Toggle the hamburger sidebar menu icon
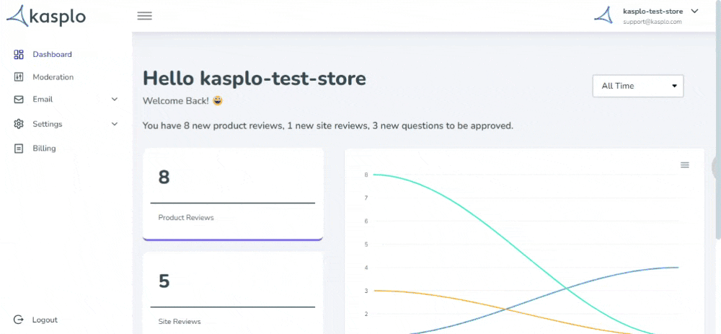Screen dimensions: 721x334 pos(144,16)
